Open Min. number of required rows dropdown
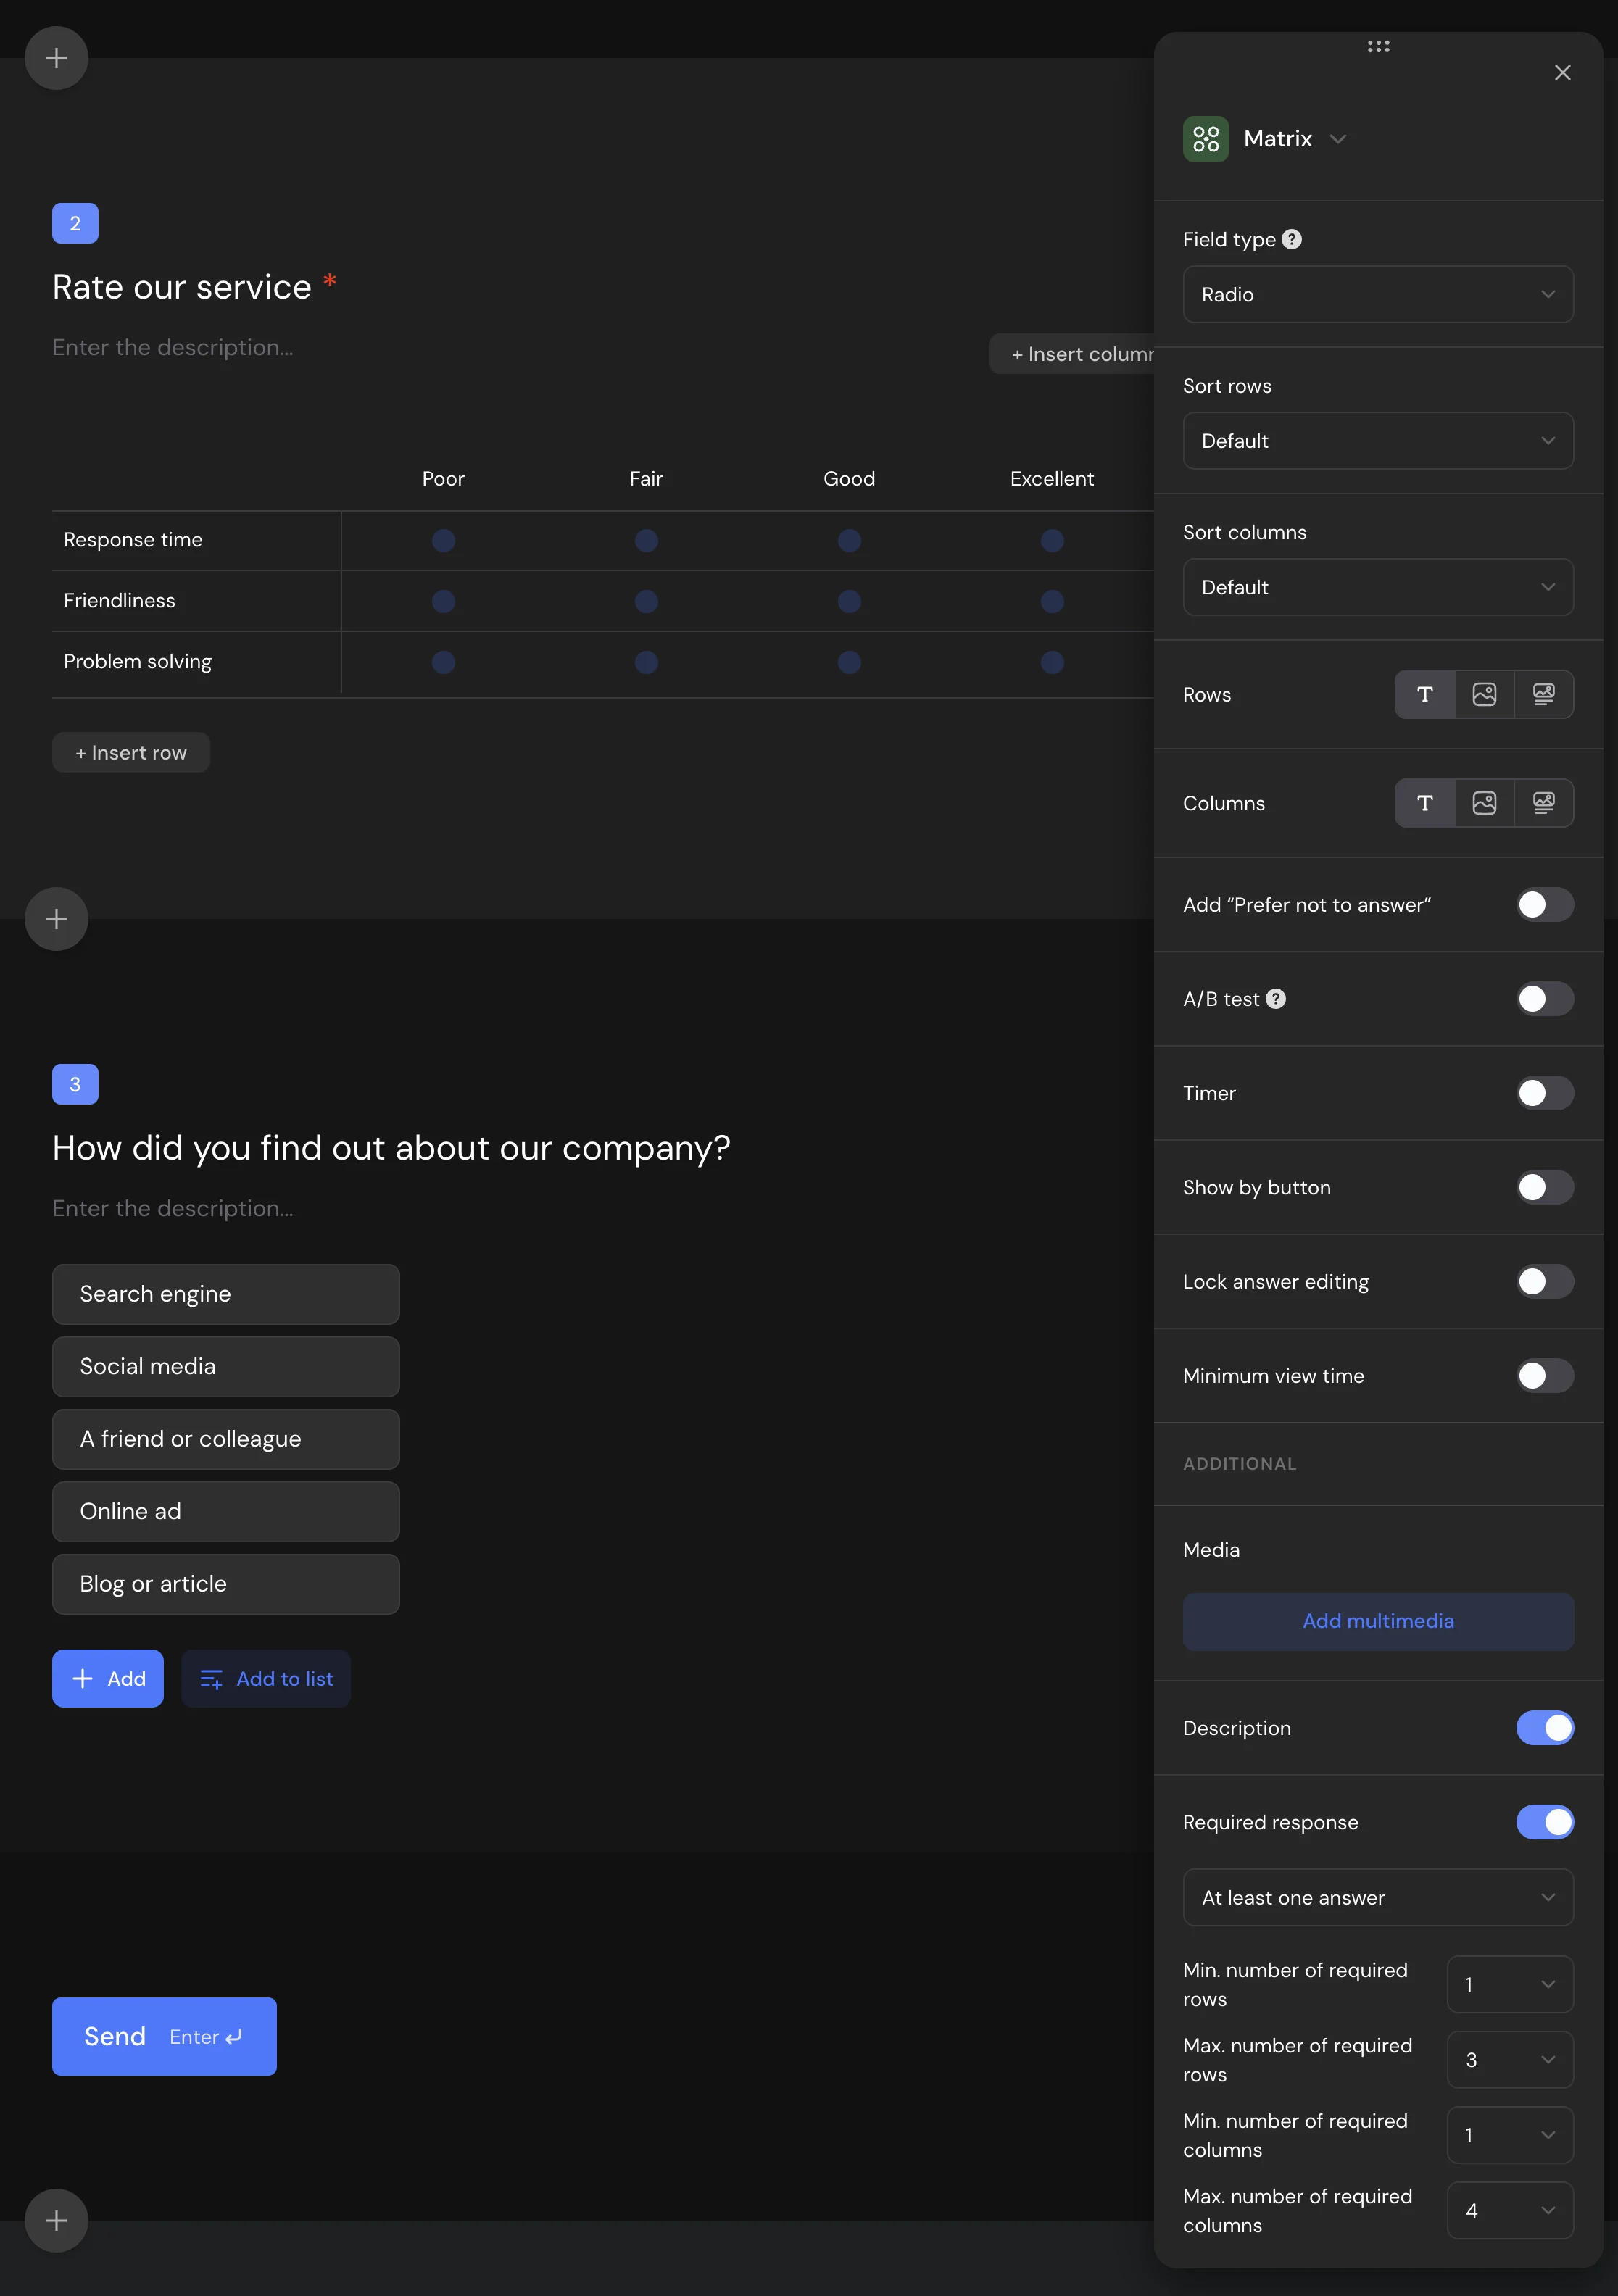 pos(1510,1985)
